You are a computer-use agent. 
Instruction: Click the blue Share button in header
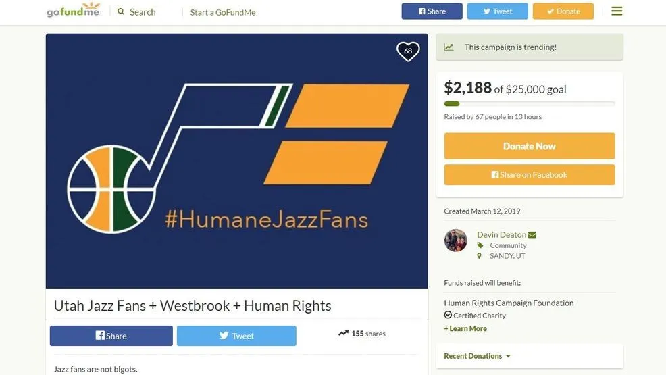pyautogui.click(x=432, y=11)
